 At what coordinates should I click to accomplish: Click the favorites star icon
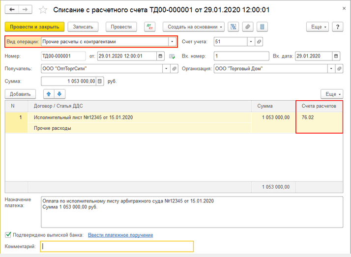[x=43, y=10]
